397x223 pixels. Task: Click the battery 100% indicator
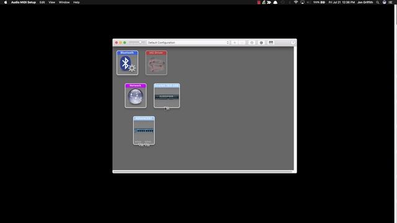pos(319,2)
